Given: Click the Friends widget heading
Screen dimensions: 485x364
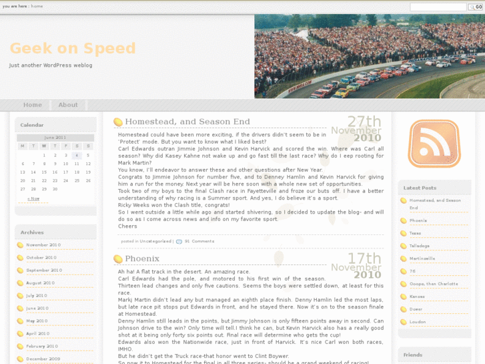Looking at the screenshot, I should [x=413, y=355].
